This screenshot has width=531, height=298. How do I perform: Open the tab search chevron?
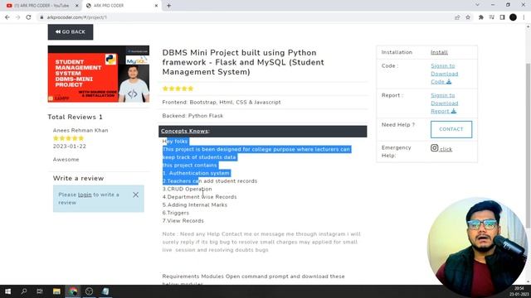(478, 5)
